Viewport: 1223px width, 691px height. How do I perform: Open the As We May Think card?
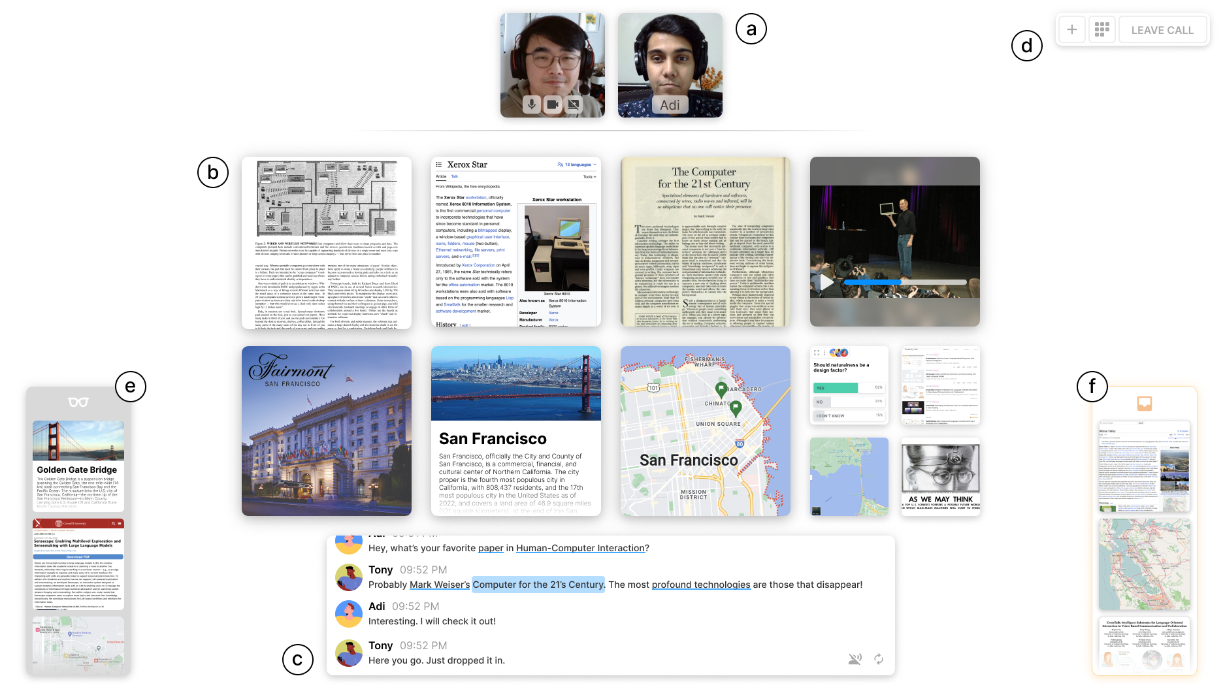tap(941, 477)
